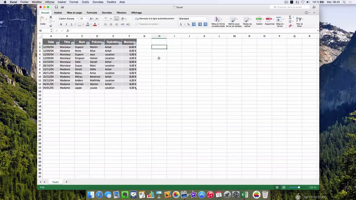This screenshot has height=200, width=356.
Task: Click the eraser Clear icon
Action: 290,26
